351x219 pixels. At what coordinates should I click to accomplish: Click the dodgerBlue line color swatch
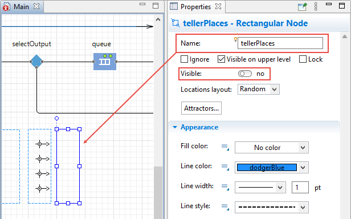(x=267, y=168)
